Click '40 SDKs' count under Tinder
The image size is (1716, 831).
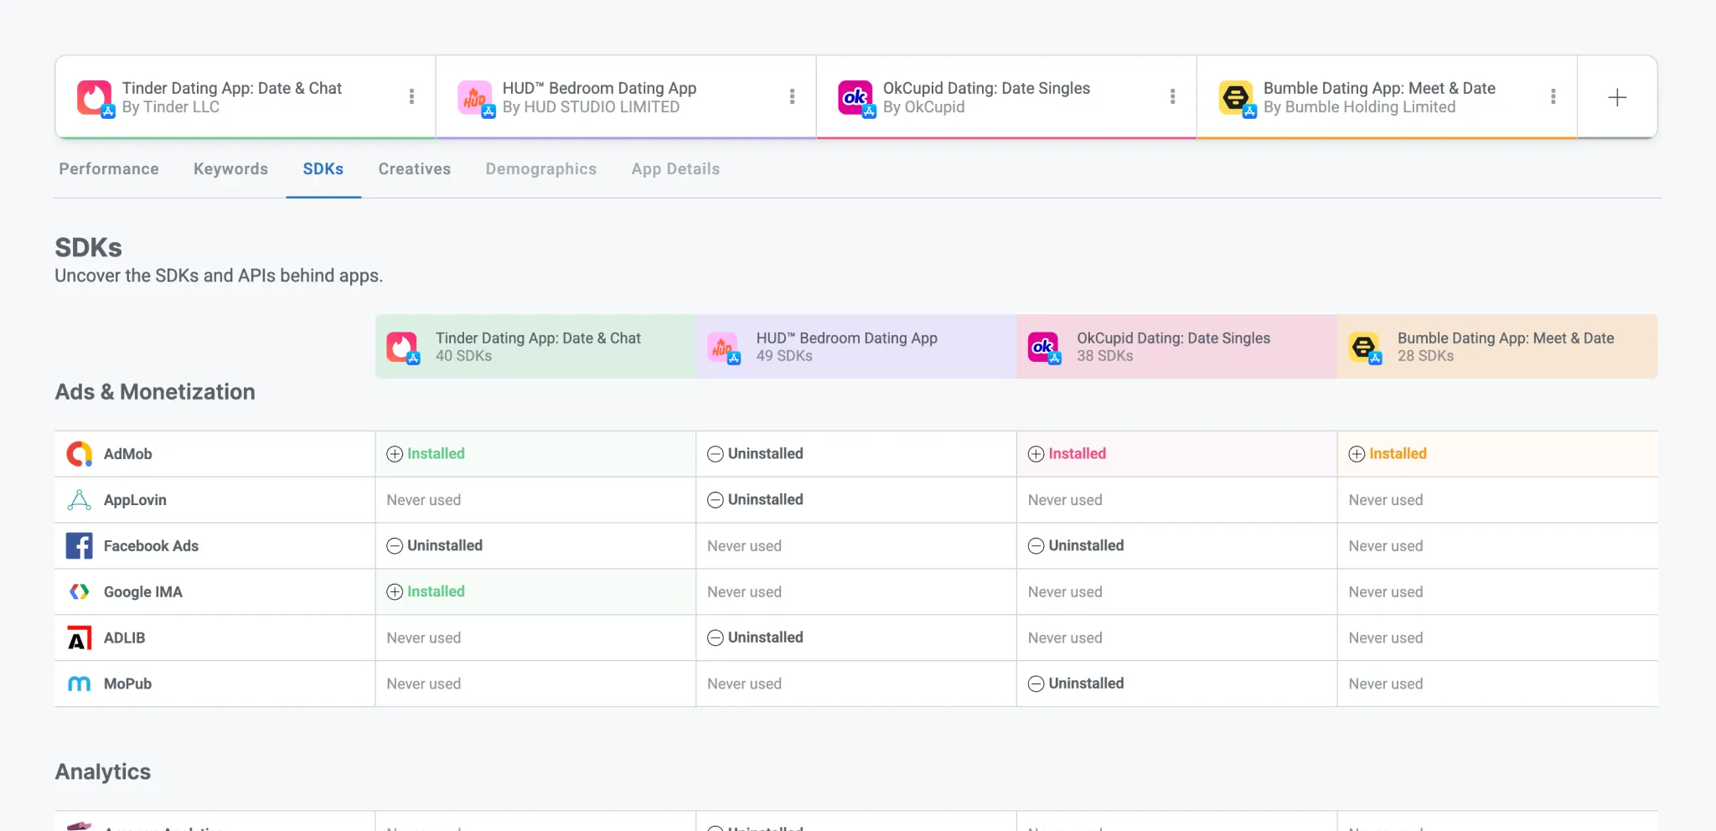463,356
